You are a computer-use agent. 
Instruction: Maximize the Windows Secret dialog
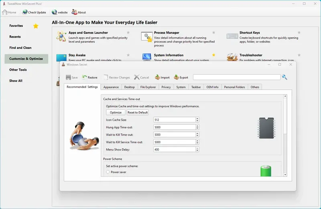click(280, 64)
